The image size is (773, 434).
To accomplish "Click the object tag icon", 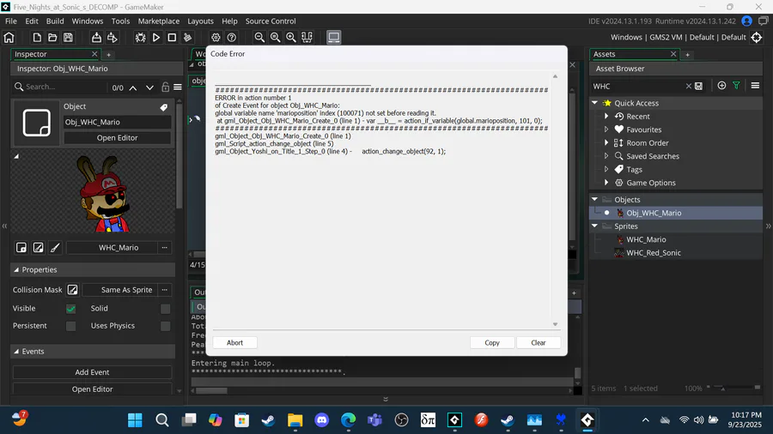I will [164, 106].
